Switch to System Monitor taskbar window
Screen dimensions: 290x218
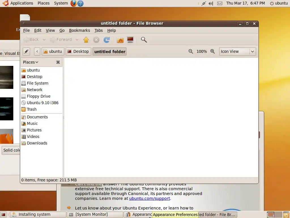point(95,215)
